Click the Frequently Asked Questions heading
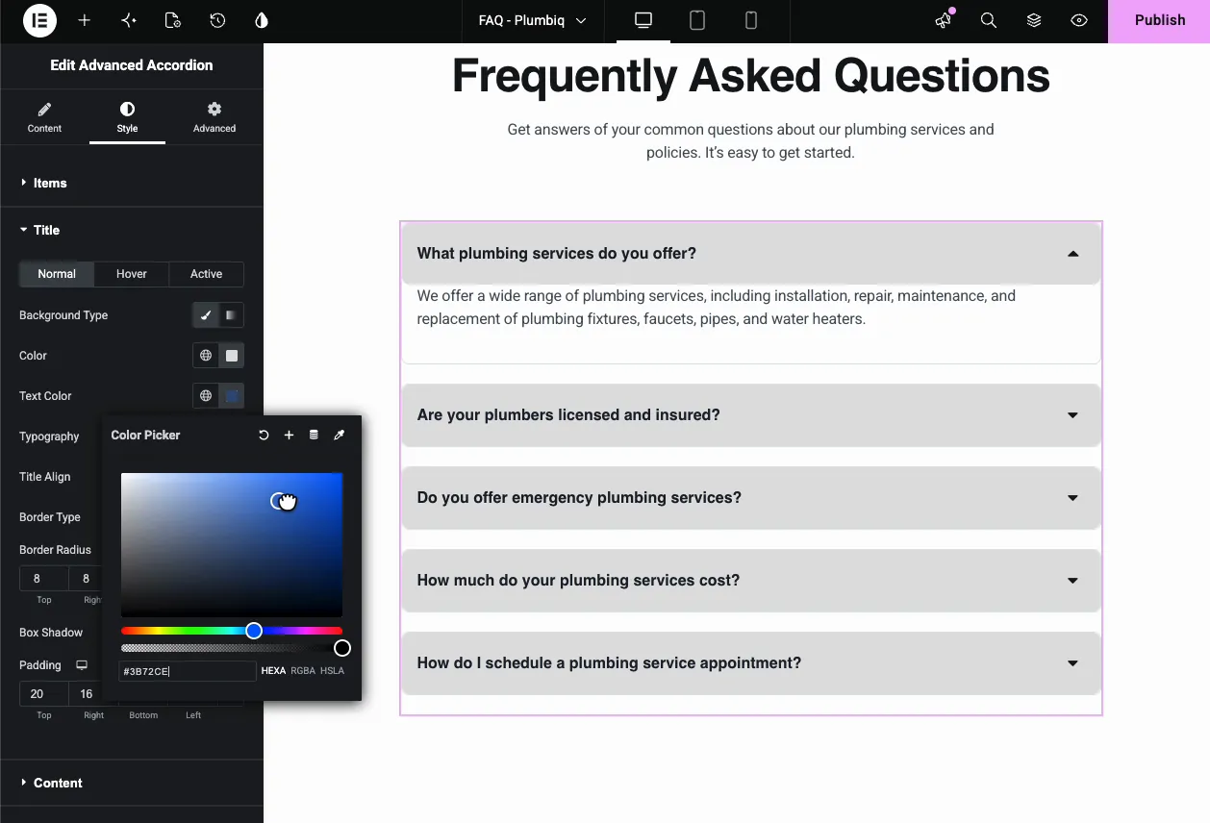The width and height of the screenshot is (1210, 823). [750, 76]
